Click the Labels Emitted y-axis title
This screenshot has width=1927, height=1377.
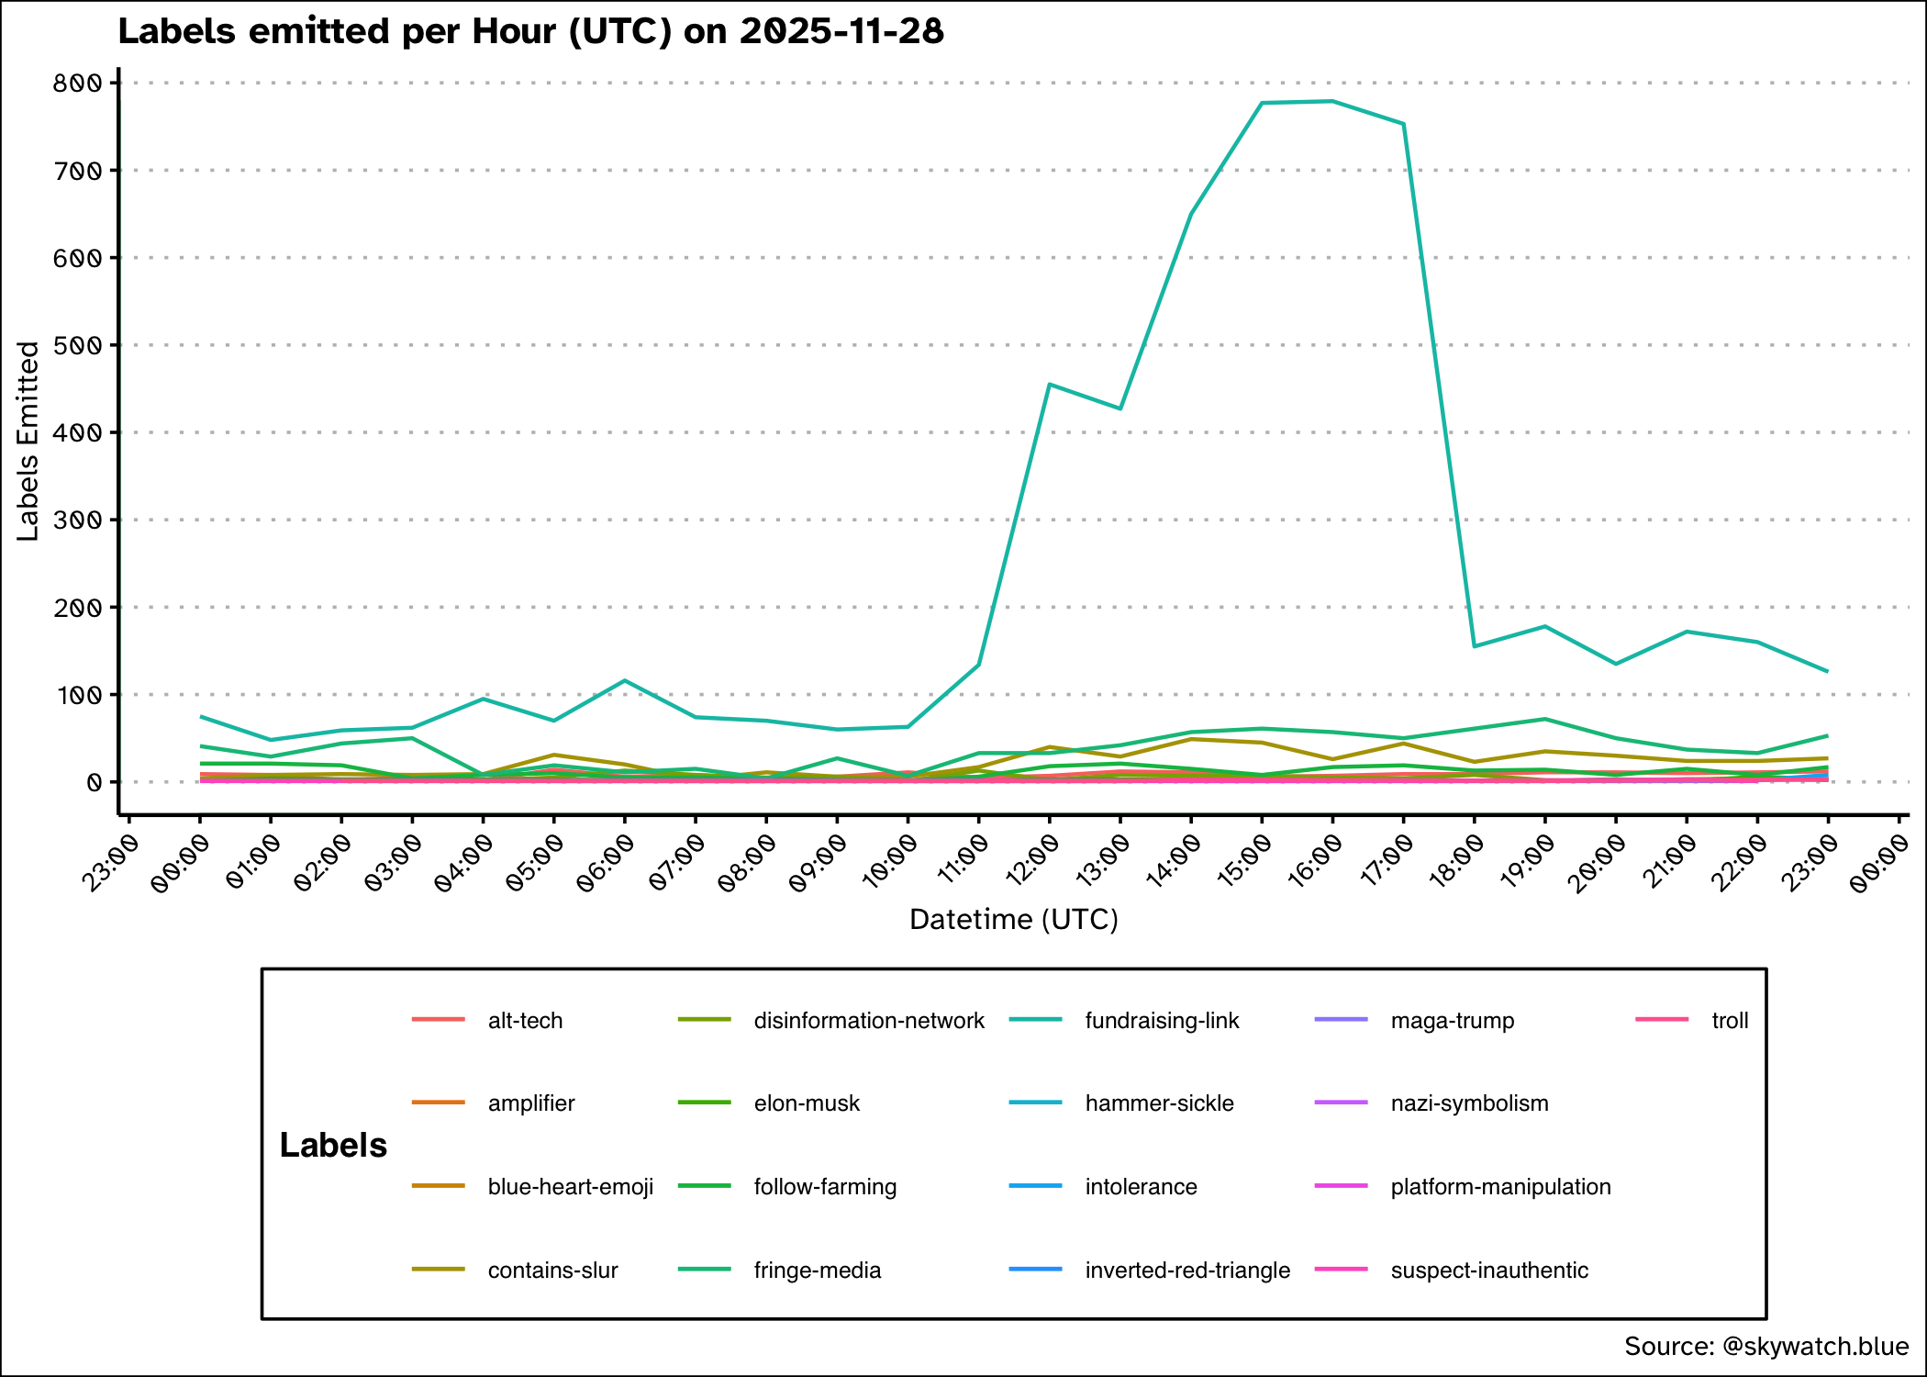[28, 441]
